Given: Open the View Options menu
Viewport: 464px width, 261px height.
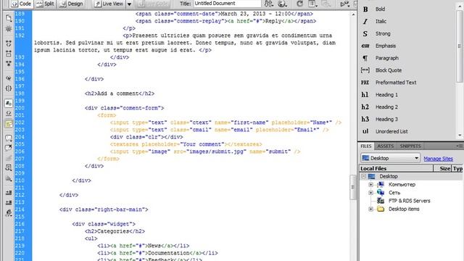Looking at the screenshot, I should pos(312,4).
